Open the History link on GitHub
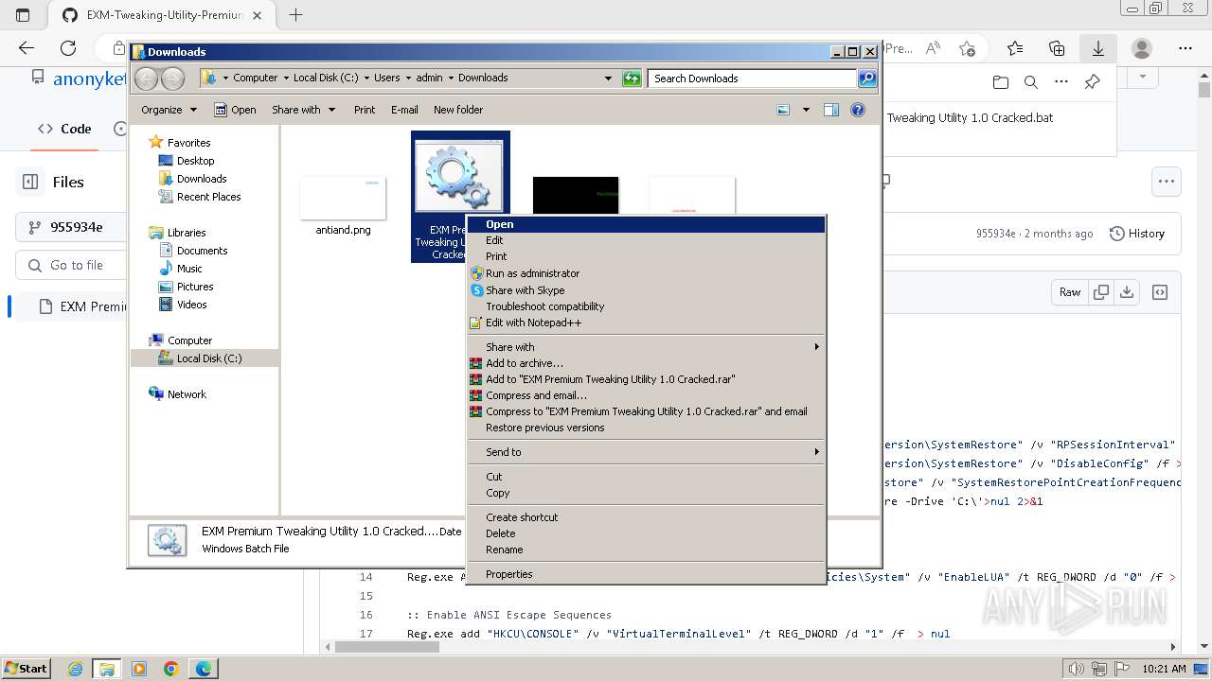Viewport: 1212px width, 681px height. tap(1137, 234)
